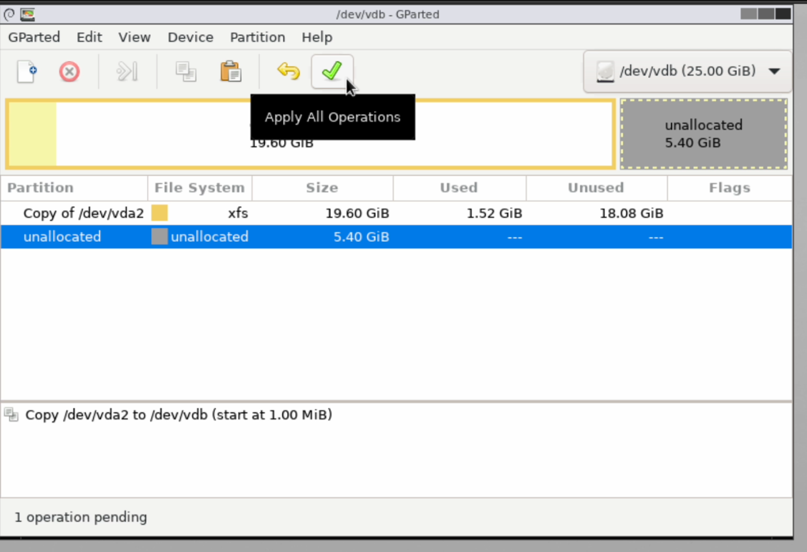Open the Help menu
807x552 pixels.
click(x=317, y=37)
